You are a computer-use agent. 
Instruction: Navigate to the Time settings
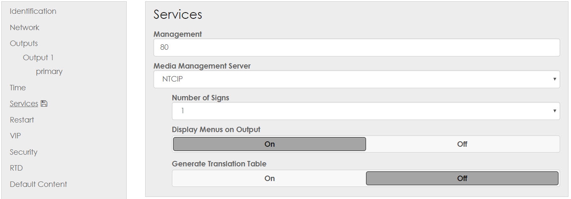tap(18, 88)
